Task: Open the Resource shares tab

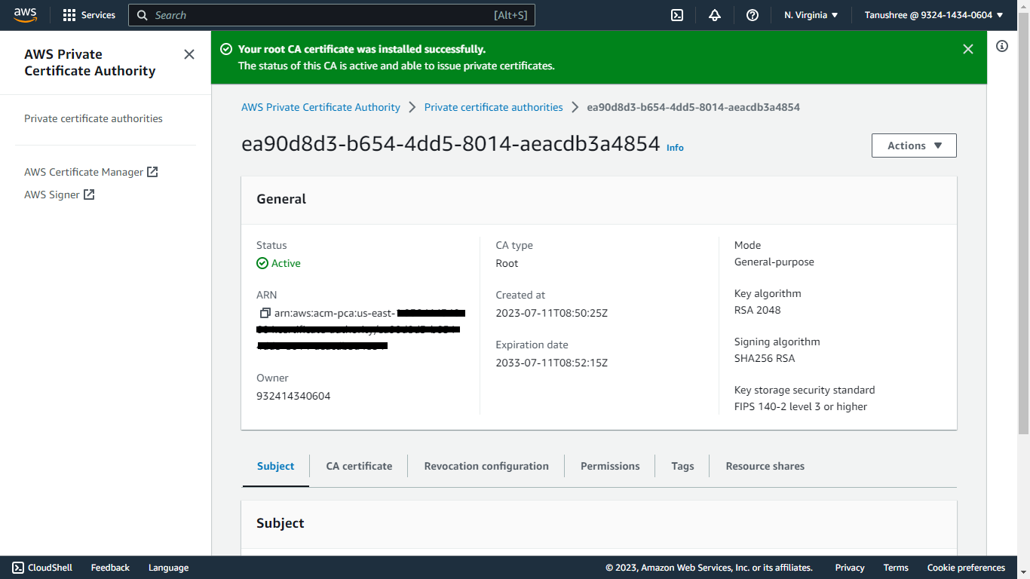Action: pos(765,466)
